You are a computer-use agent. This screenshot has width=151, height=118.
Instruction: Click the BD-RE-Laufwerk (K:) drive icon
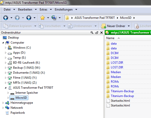tap(10, 63)
